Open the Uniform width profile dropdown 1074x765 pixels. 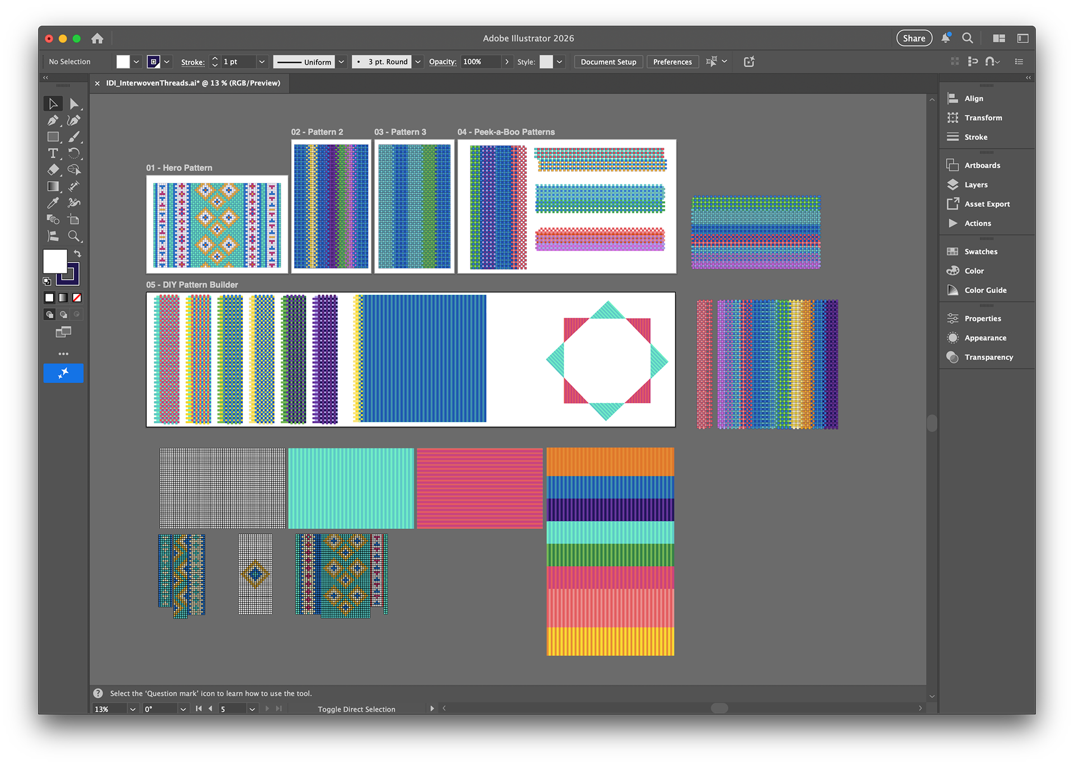(x=341, y=62)
